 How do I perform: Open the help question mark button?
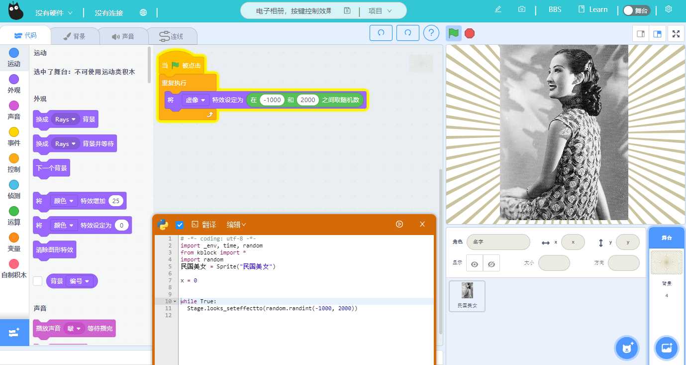(x=431, y=33)
